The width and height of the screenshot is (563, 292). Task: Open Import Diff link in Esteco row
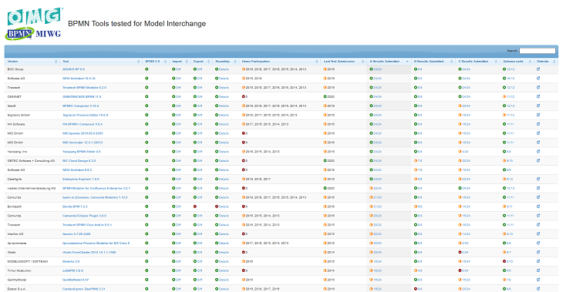pyautogui.click(x=178, y=289)
